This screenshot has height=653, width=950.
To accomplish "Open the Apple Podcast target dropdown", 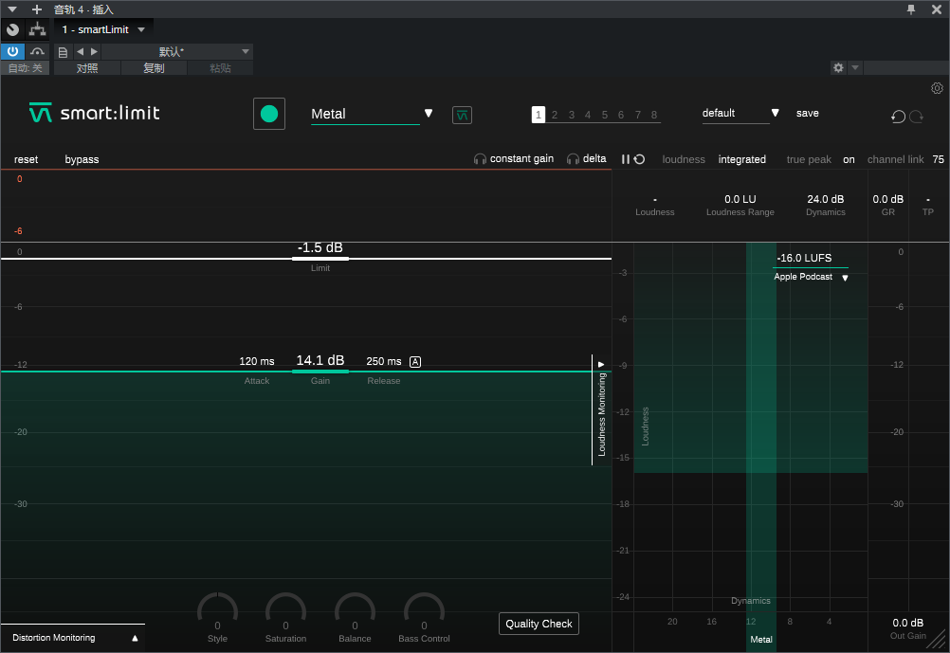I will click(811, 277).
